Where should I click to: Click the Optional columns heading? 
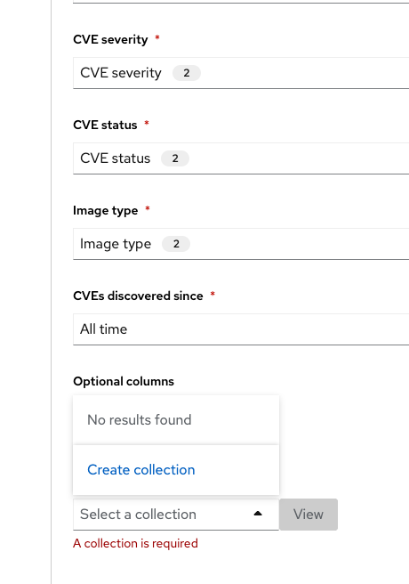pyautogui.click(x=124, y=381)
